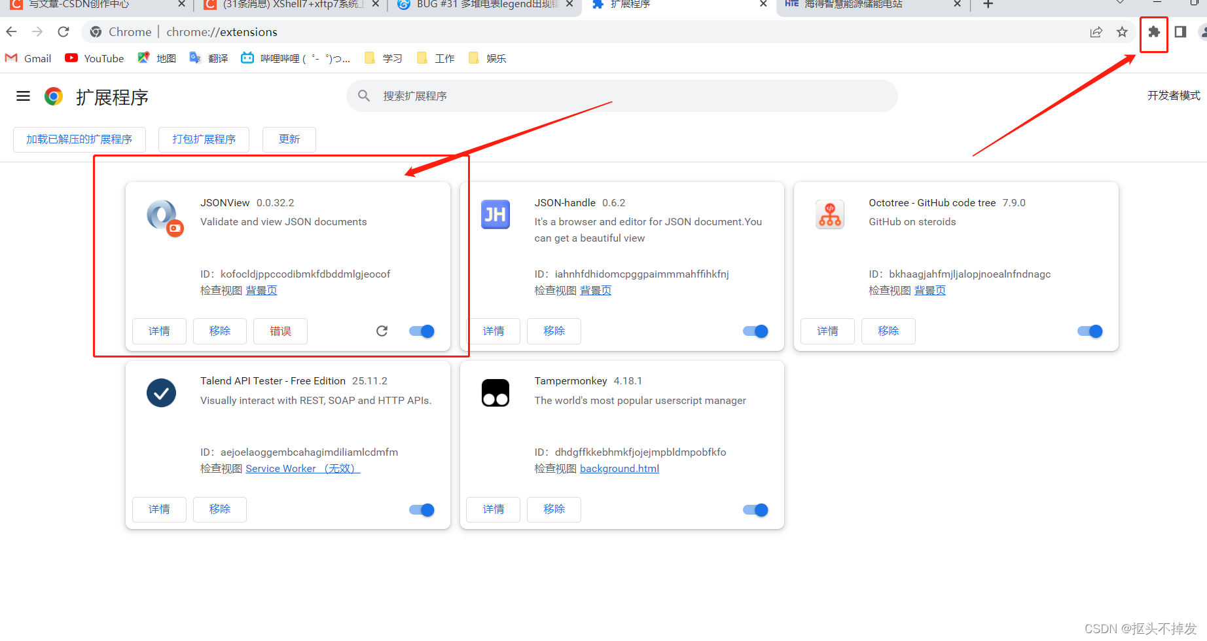This screenshot has height=641, width=1207.
Task: Open 详情 details for Tampermonkey
Action: pyautogui.click(x=494, y=509)
